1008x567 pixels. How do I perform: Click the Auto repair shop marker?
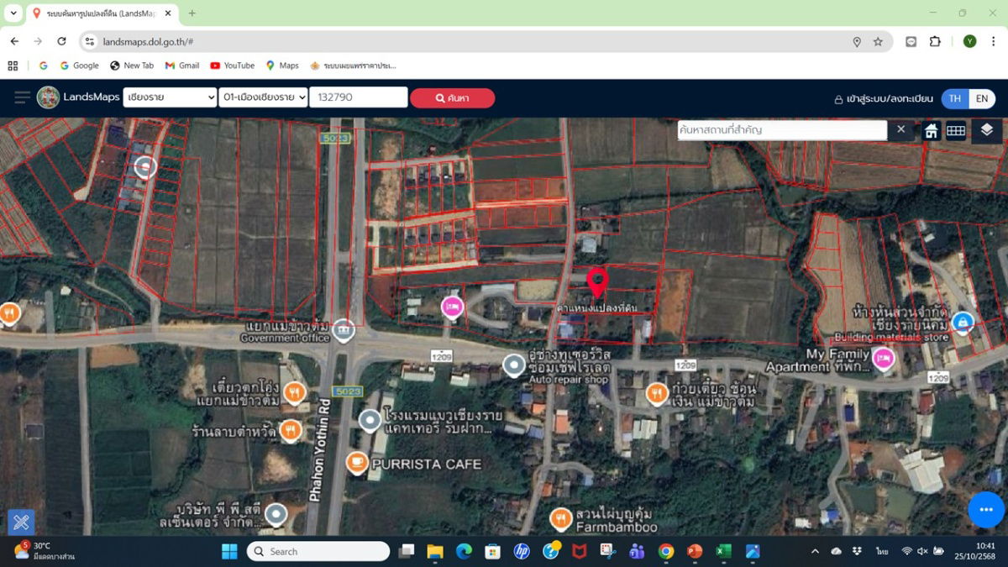point(514,365)
